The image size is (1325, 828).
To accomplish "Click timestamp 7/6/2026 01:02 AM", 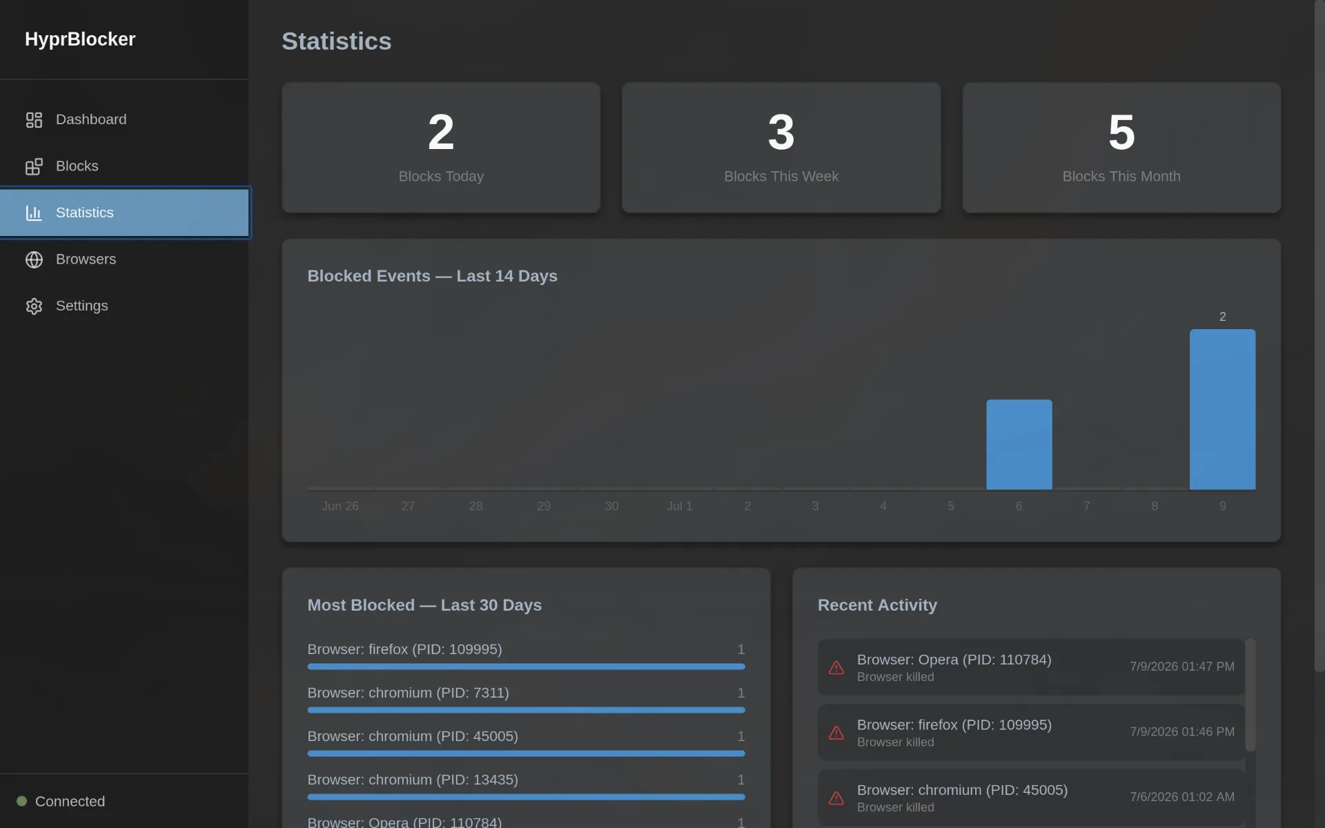I will pos(1181,797).
